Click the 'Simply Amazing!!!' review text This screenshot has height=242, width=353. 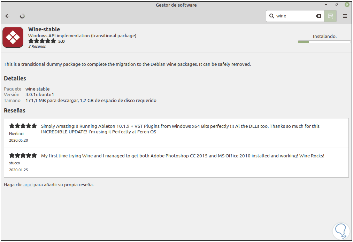pyautogui.click(x=180, y=129)
